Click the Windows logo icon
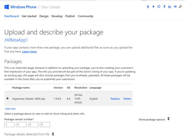Image resolution: width=185 pixels, height=140 pixels. pyautogui.click(x=7, y=7)
